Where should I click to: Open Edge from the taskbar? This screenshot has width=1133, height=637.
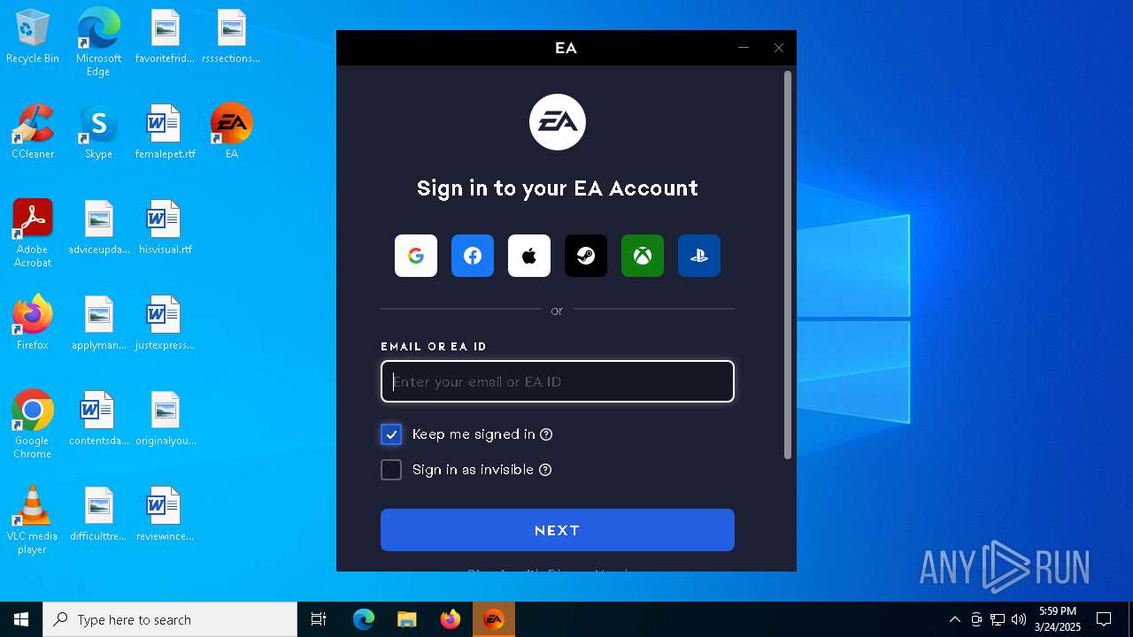[364, 619]
